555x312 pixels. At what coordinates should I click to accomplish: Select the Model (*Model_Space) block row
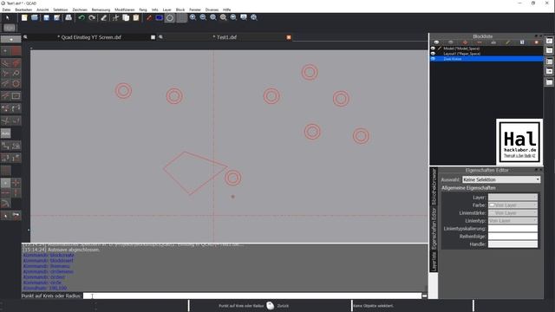click(486, 49)
